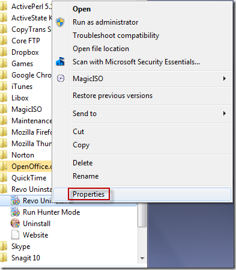The width and height of the screenshot is (236, 270).
Task: Choose Open file location
Action: pos(101,49)
